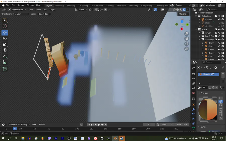Open the viewport Options dropdown

184,14
